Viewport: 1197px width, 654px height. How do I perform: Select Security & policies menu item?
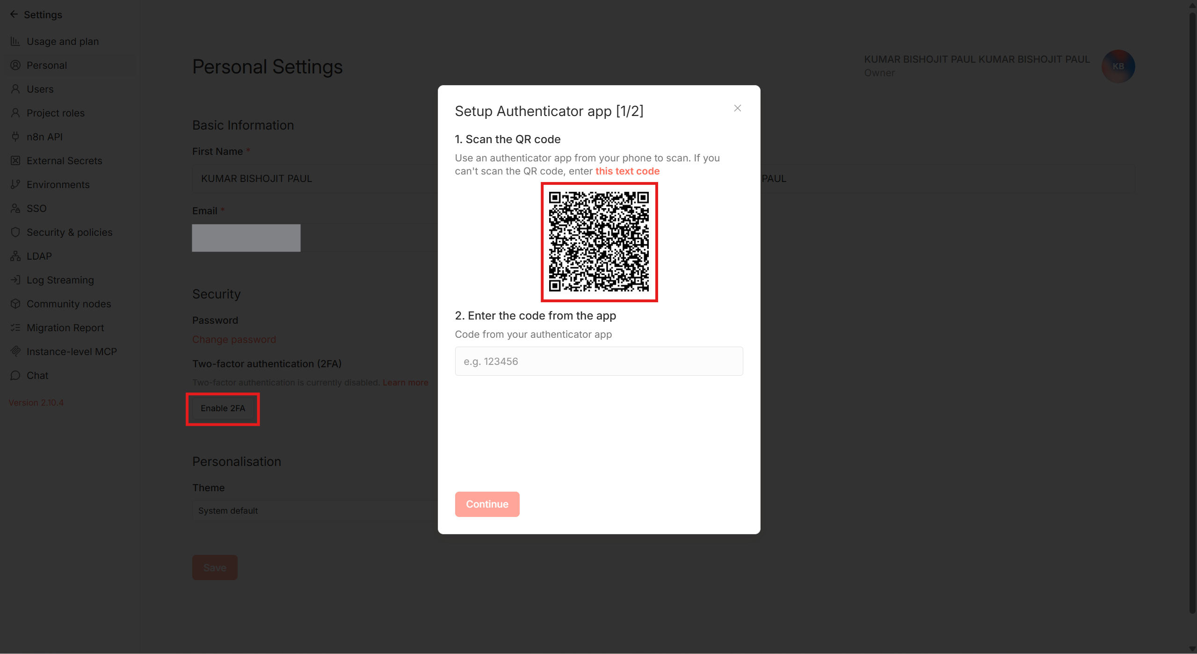pyautogui.click(x=70, y=232)
